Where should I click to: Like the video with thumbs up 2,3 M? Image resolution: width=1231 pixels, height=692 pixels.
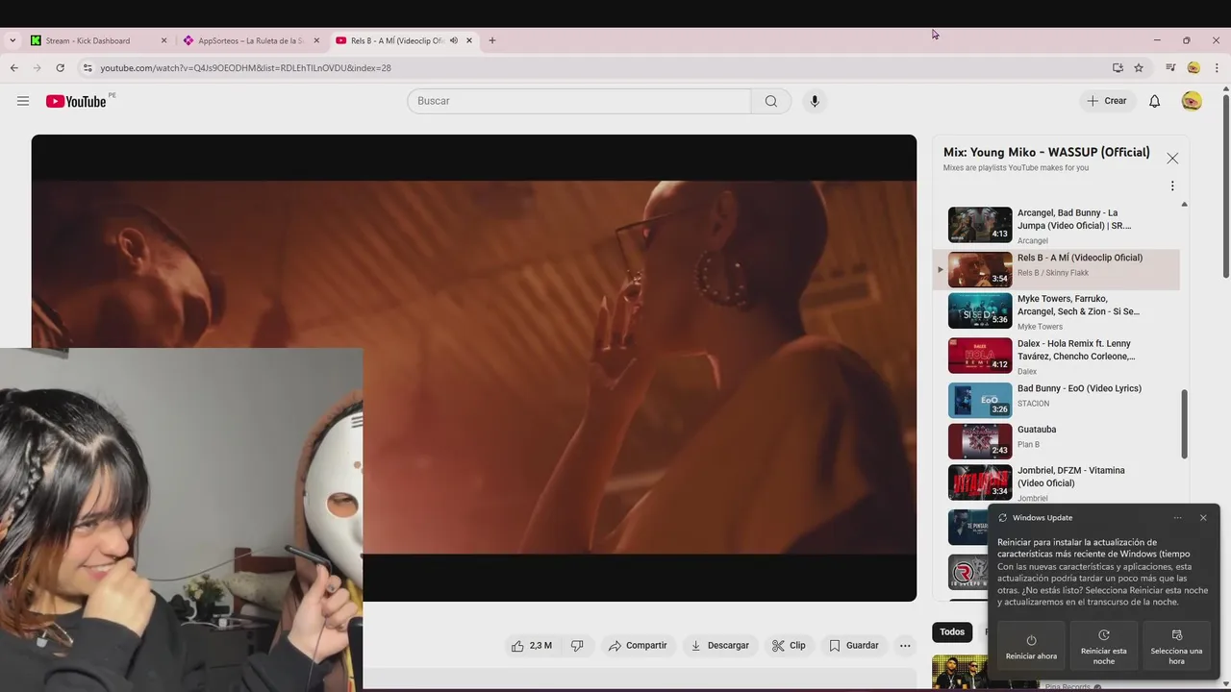coord(532,646)
